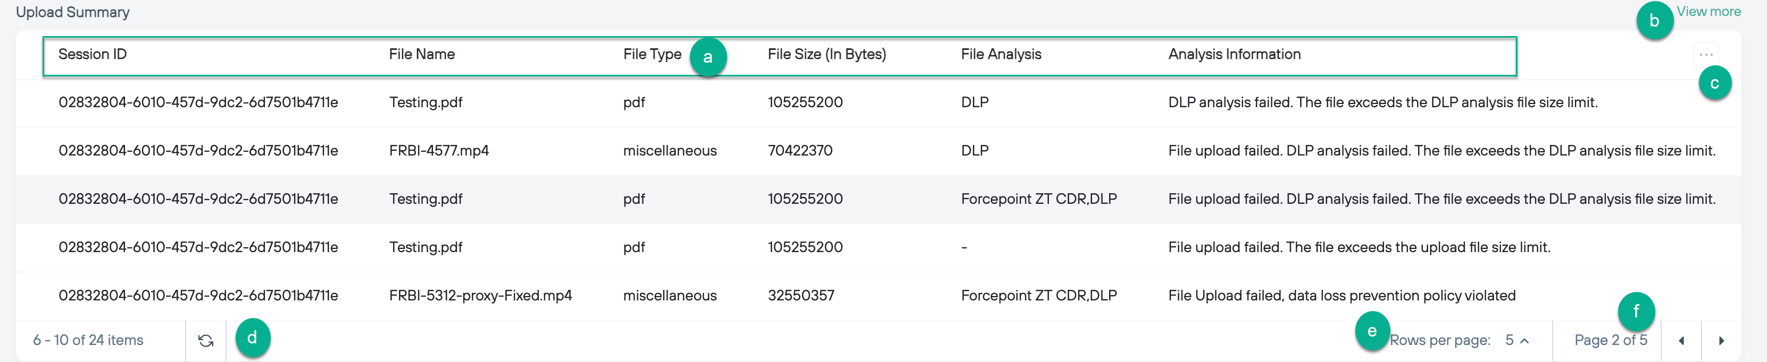
Task: Click the File Type column header
Action: 652,54
